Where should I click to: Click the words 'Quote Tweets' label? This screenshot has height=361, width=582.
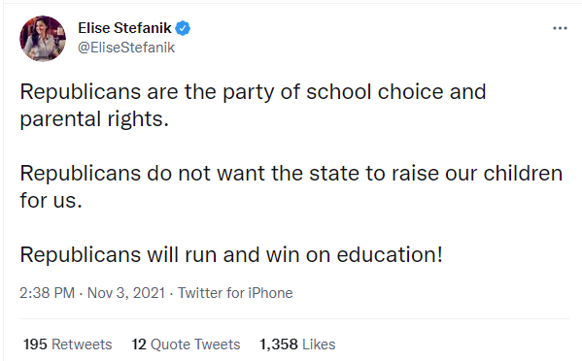pos(195,345)
